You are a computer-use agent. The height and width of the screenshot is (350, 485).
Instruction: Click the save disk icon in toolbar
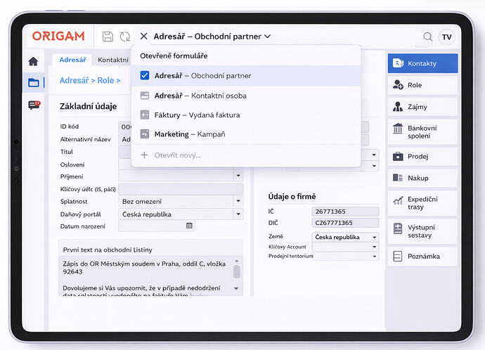coord(108,37)
